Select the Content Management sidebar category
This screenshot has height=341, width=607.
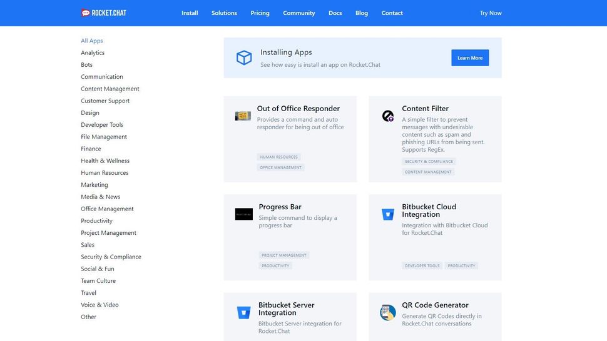[110, 89]
